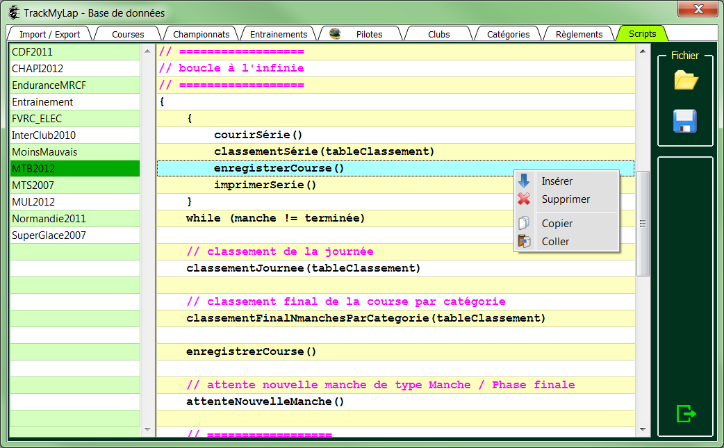Open the Championnats tab
The height and width of the screenshot is (448, 724).
[201, 34]
